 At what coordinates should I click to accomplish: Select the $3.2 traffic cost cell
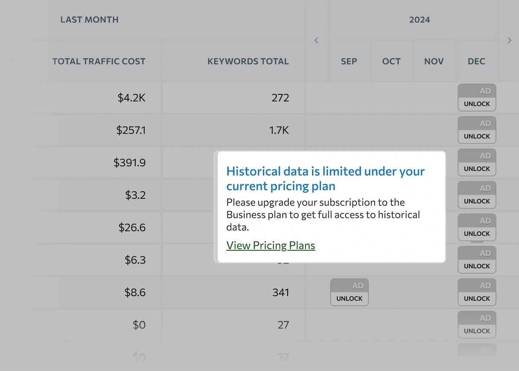[x=135, y=195]
